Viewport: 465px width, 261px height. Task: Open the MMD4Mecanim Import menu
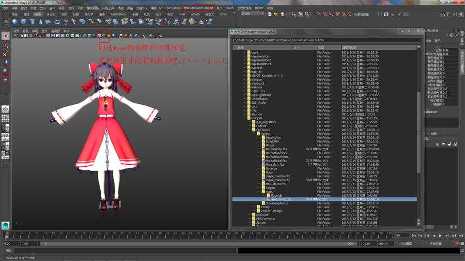click(199, 8)
